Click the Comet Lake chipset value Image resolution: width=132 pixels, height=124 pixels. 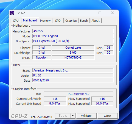73,48
